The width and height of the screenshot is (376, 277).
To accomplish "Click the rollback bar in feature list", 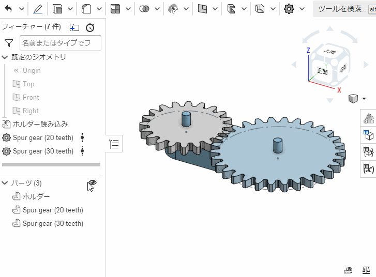I will pyautogui.click(x=51, y=164).
